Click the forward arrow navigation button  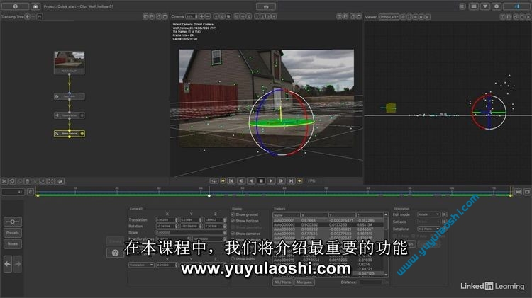point(18,264)
